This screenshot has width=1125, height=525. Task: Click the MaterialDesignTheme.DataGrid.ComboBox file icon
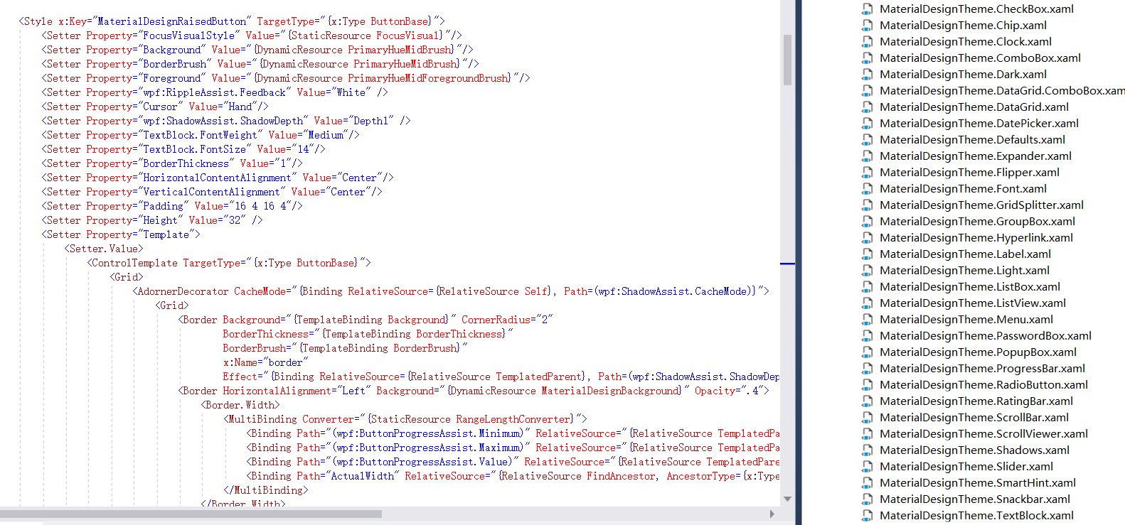pos(867,91)
